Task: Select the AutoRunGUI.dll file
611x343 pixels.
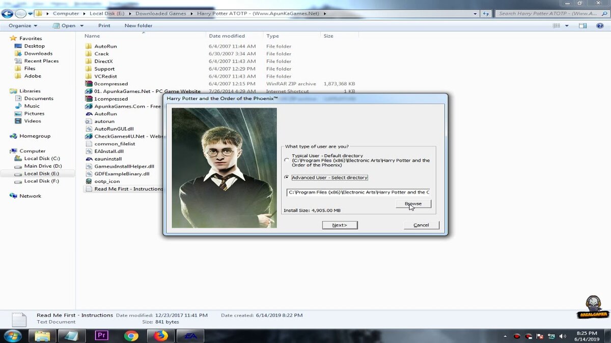Action: (114, 129)
